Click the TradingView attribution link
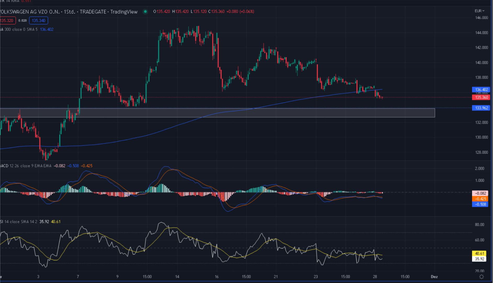This screenshot has height=283, width=493. 124,12
